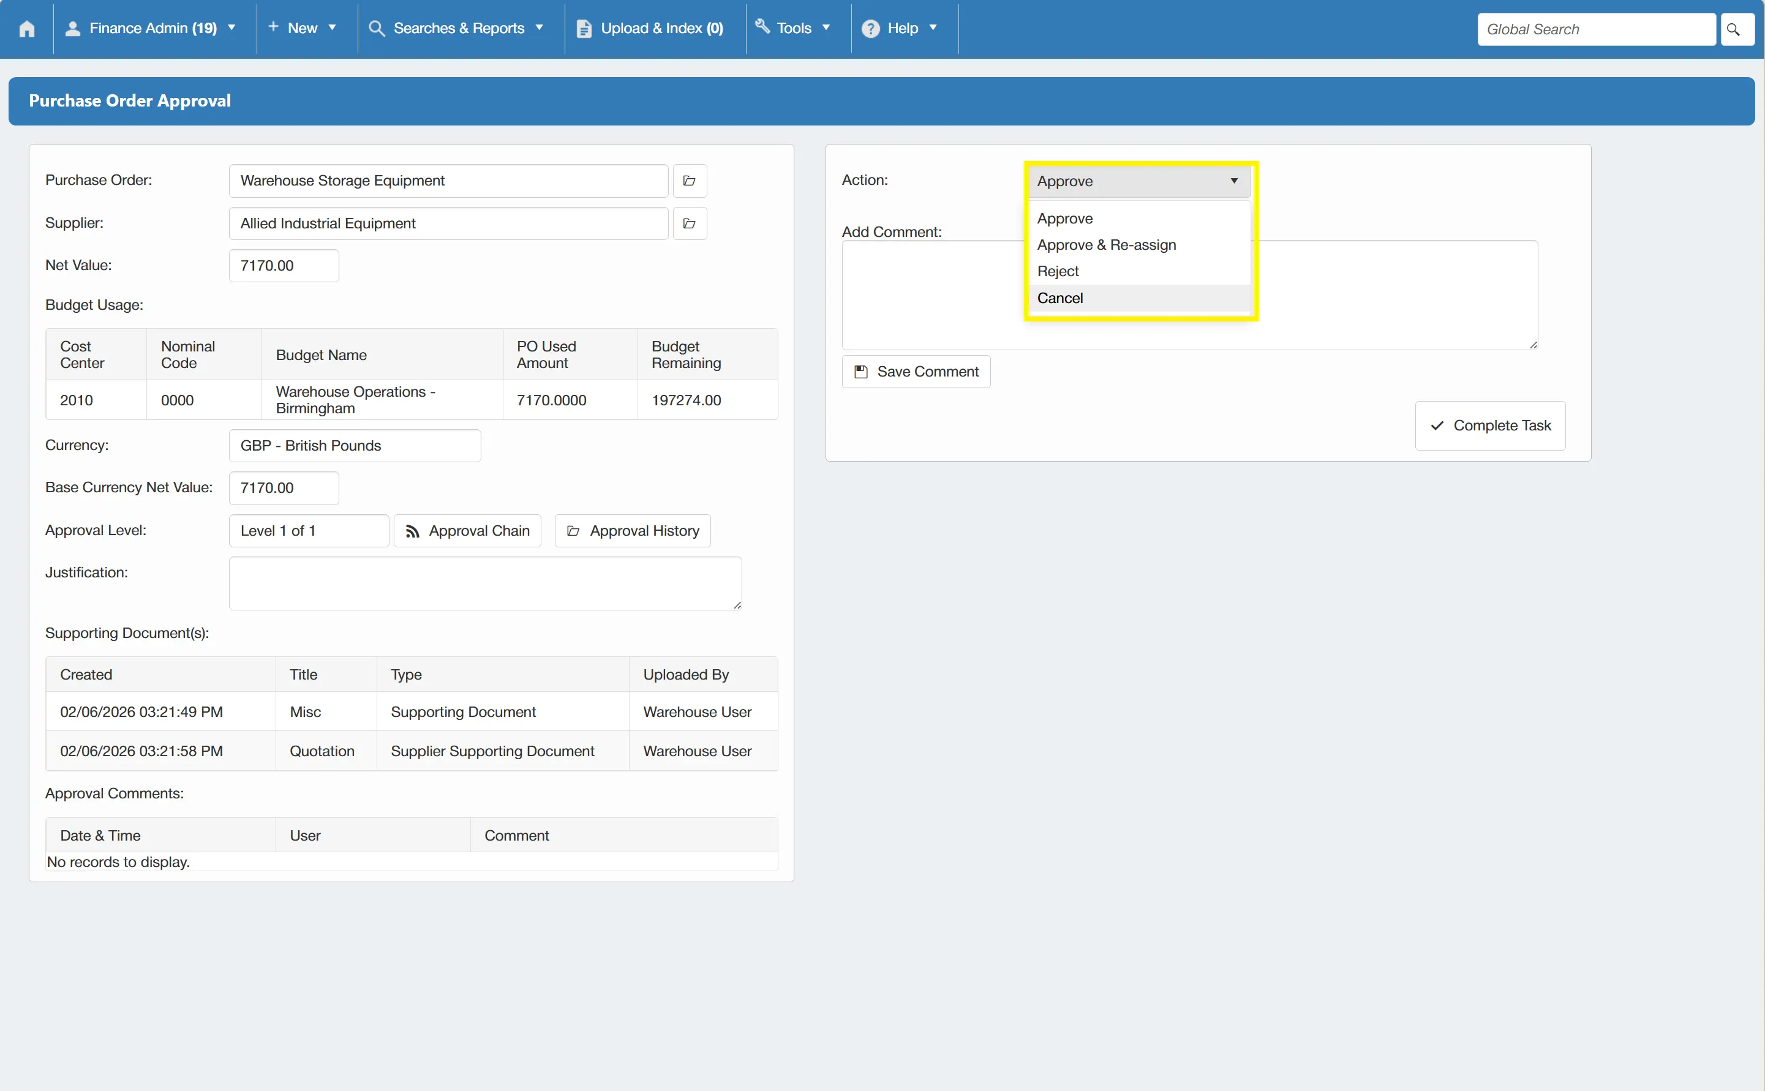Choose Cancel in the Action list
1765x1091 pixels.
point(1138,298)
